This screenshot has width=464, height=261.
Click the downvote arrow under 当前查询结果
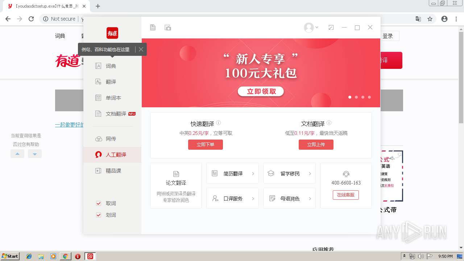pos(35,154)
